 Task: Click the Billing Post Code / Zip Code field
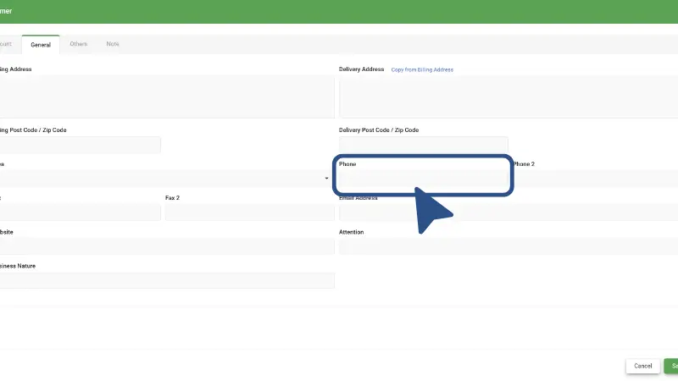click(x=80, y=145)
